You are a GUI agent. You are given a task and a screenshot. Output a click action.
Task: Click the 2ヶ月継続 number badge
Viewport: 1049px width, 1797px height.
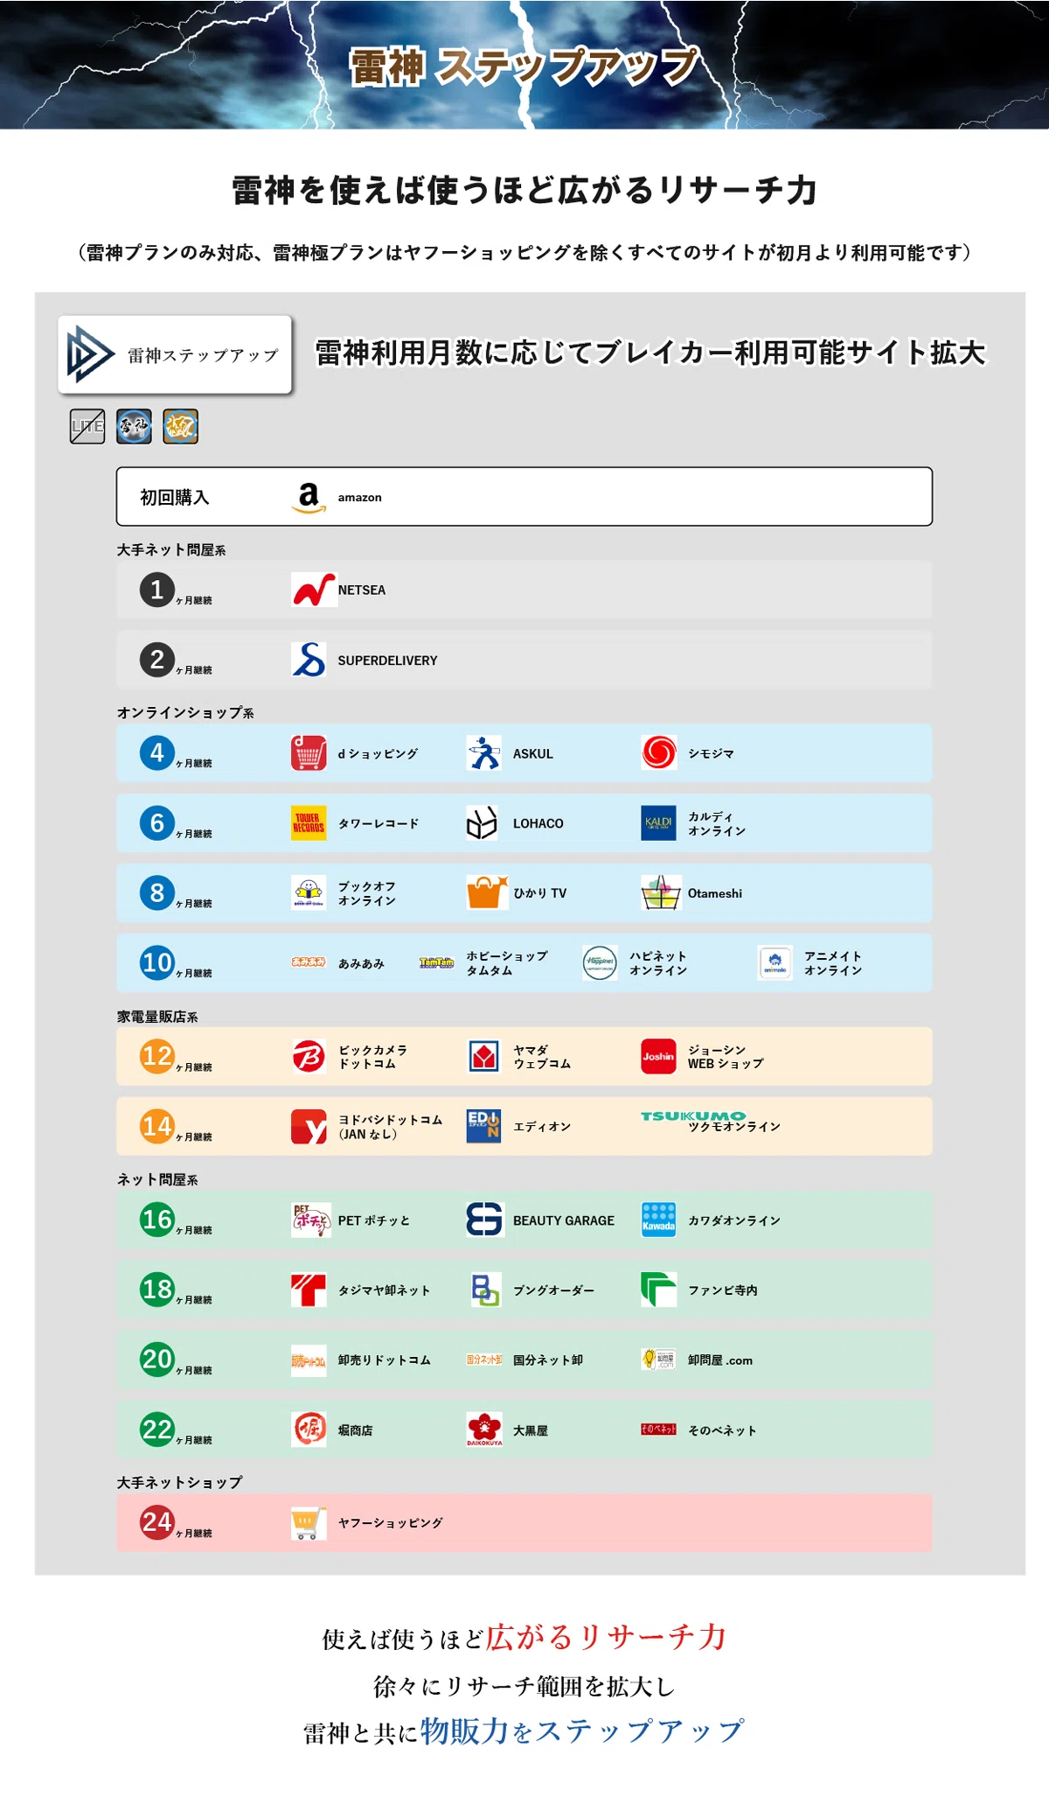pos(157,660)
